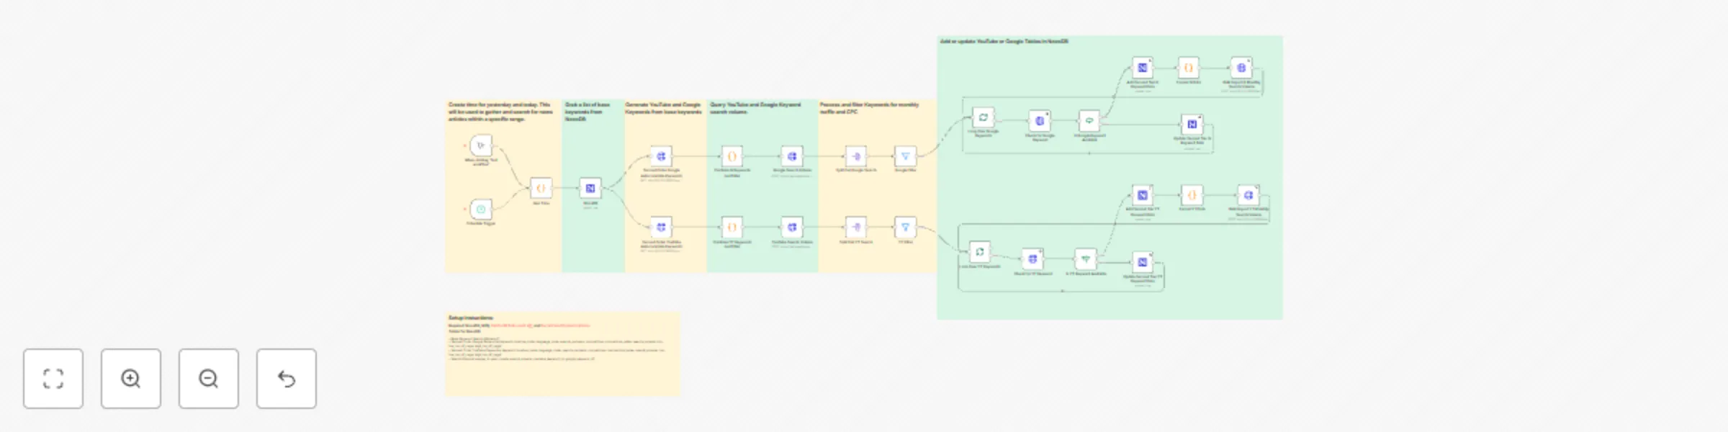The height and width of the screenshot is (432, 1728).
Task: Select the YT keyword available If node
Action: pos(1085,259)
